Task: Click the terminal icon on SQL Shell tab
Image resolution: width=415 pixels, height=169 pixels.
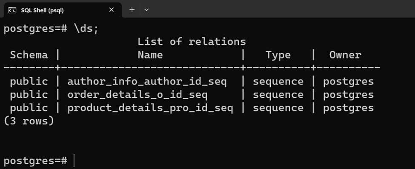Action: tap(11, 10)
